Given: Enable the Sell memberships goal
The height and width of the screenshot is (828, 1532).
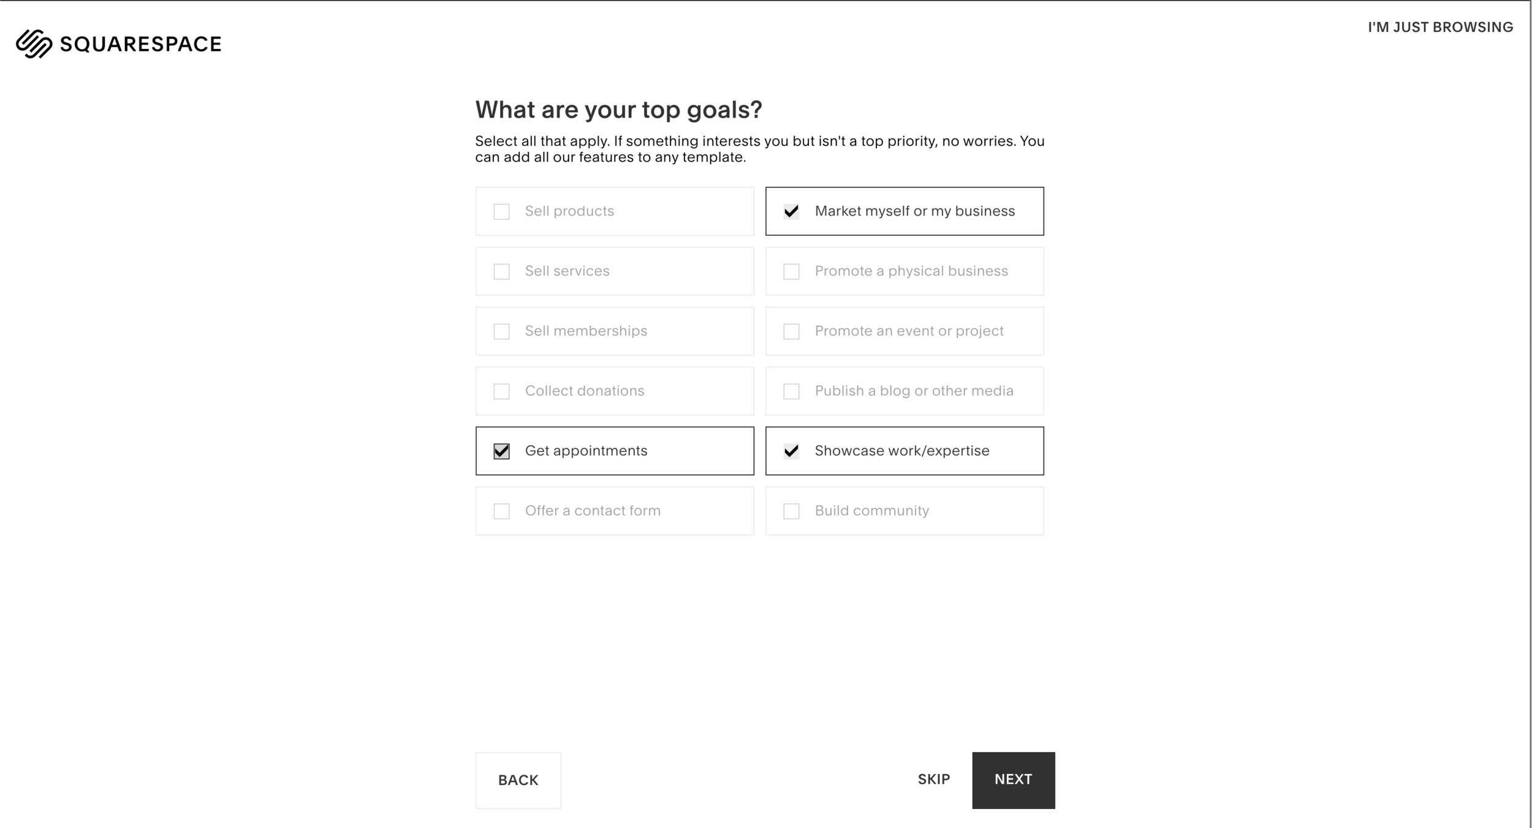Looking at the screenshot, I should click(501, 331).
